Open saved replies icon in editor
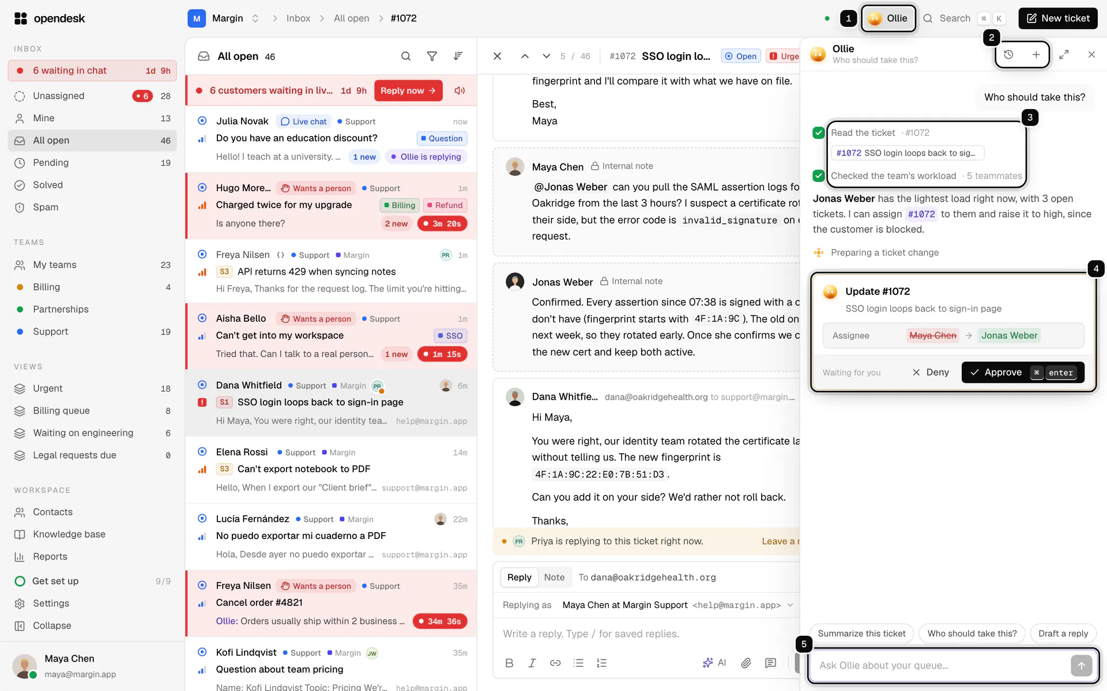This screenshot has height=691, width=1107. coord(770,663)
